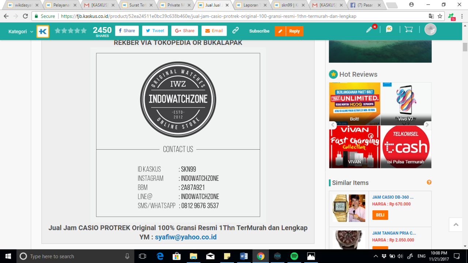
Task: Reload the page
Action: (x=25, y=16)
